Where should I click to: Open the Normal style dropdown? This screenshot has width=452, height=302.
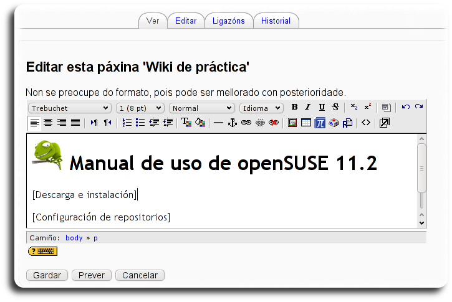[x=202, y=108]
